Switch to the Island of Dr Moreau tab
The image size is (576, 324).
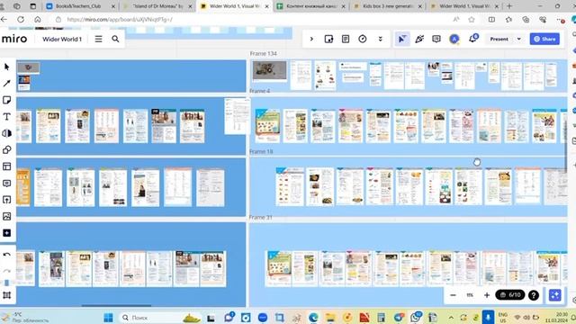(158, 6)
